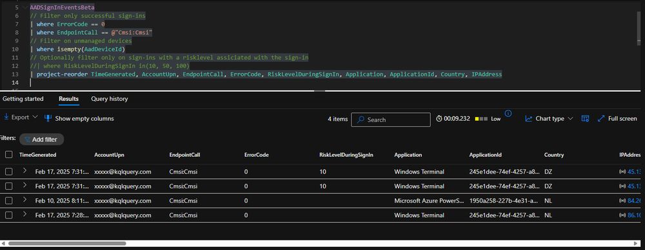The width and height of the screenshot is (645, 250).
Task: Click the EndpointCall == @"Cmsi:Cmsi" query line
Action: click(x=92, y=32)
